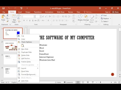Screen dimensions: 121x90
Task: Switch to Slide Sorter view icon
Action: [83, 82]
